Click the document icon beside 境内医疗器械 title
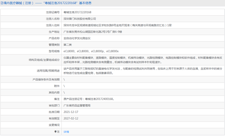Screen dimensions: 225x136 tap(2, 3)
